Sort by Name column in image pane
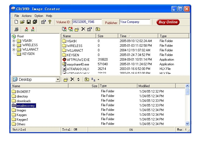The height and width of the screenshot is (142, 199). 79,36
